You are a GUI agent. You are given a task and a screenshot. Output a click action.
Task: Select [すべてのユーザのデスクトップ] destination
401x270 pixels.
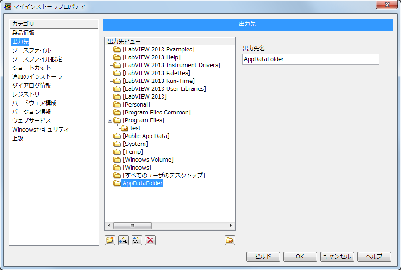(x=163, y=176)
